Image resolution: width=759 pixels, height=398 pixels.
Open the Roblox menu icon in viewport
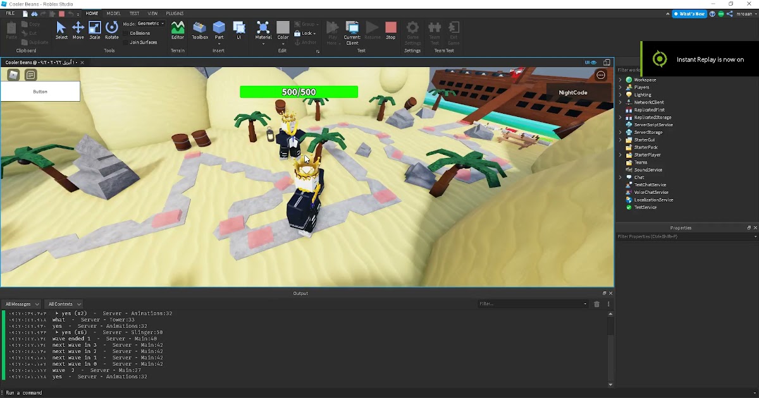coord(13,75)
